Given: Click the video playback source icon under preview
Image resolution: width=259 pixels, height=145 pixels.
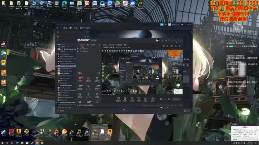Looking at the screenshot, I should pyautogui.click(x=139, y=99).
